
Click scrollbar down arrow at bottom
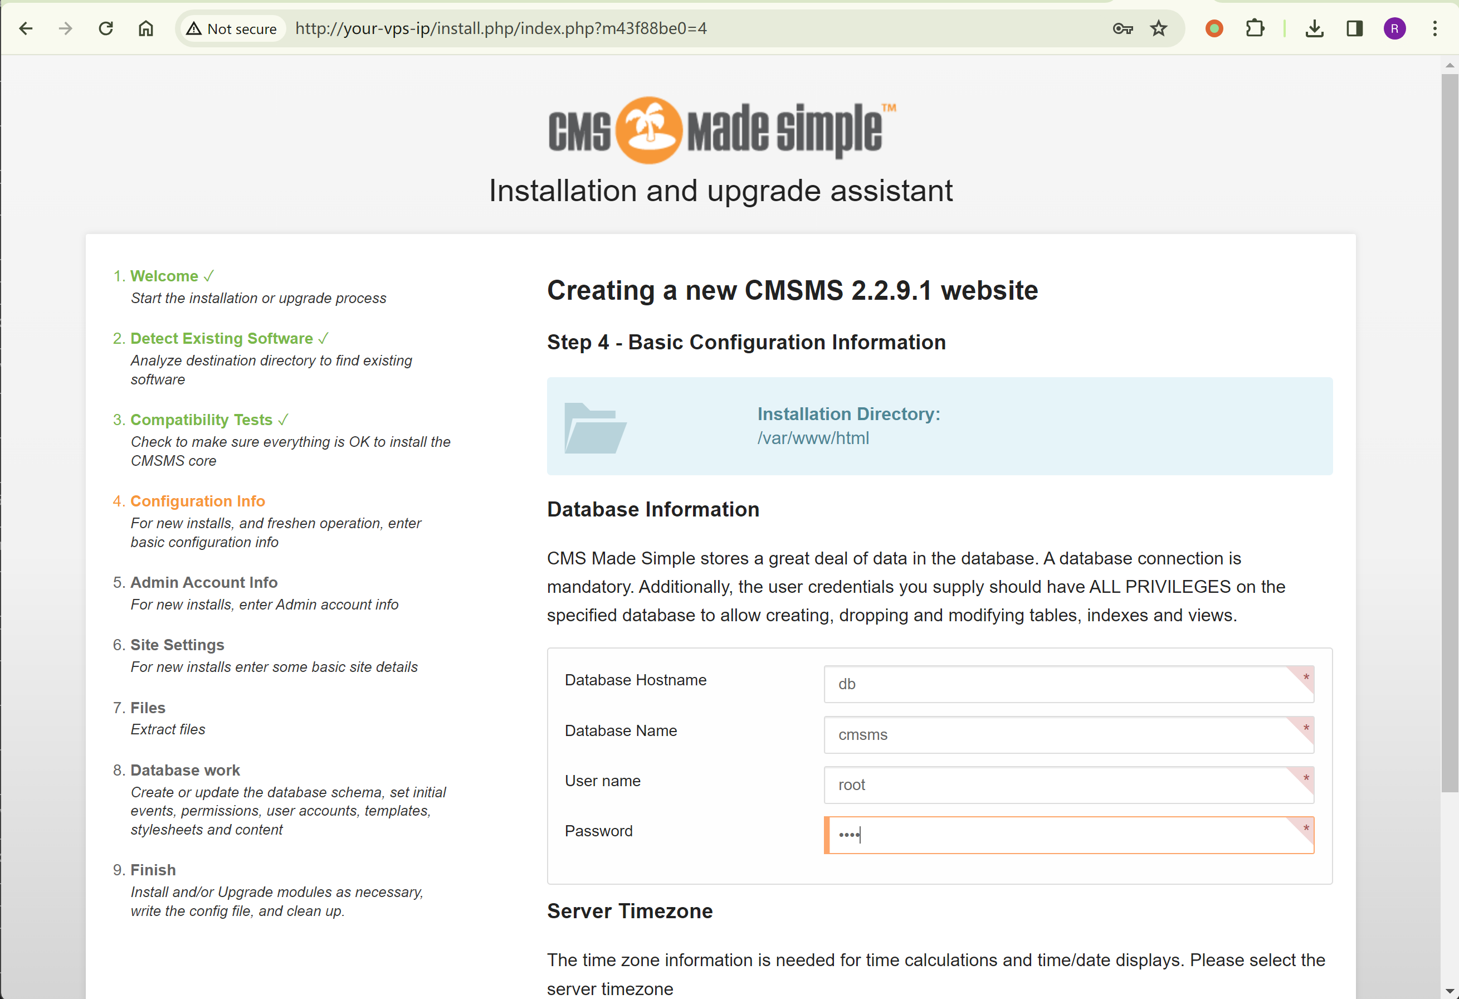[1449, 991]
